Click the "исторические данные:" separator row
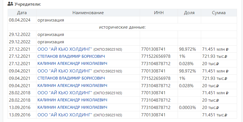Screen dimensions: 243x122 [122, 27]
